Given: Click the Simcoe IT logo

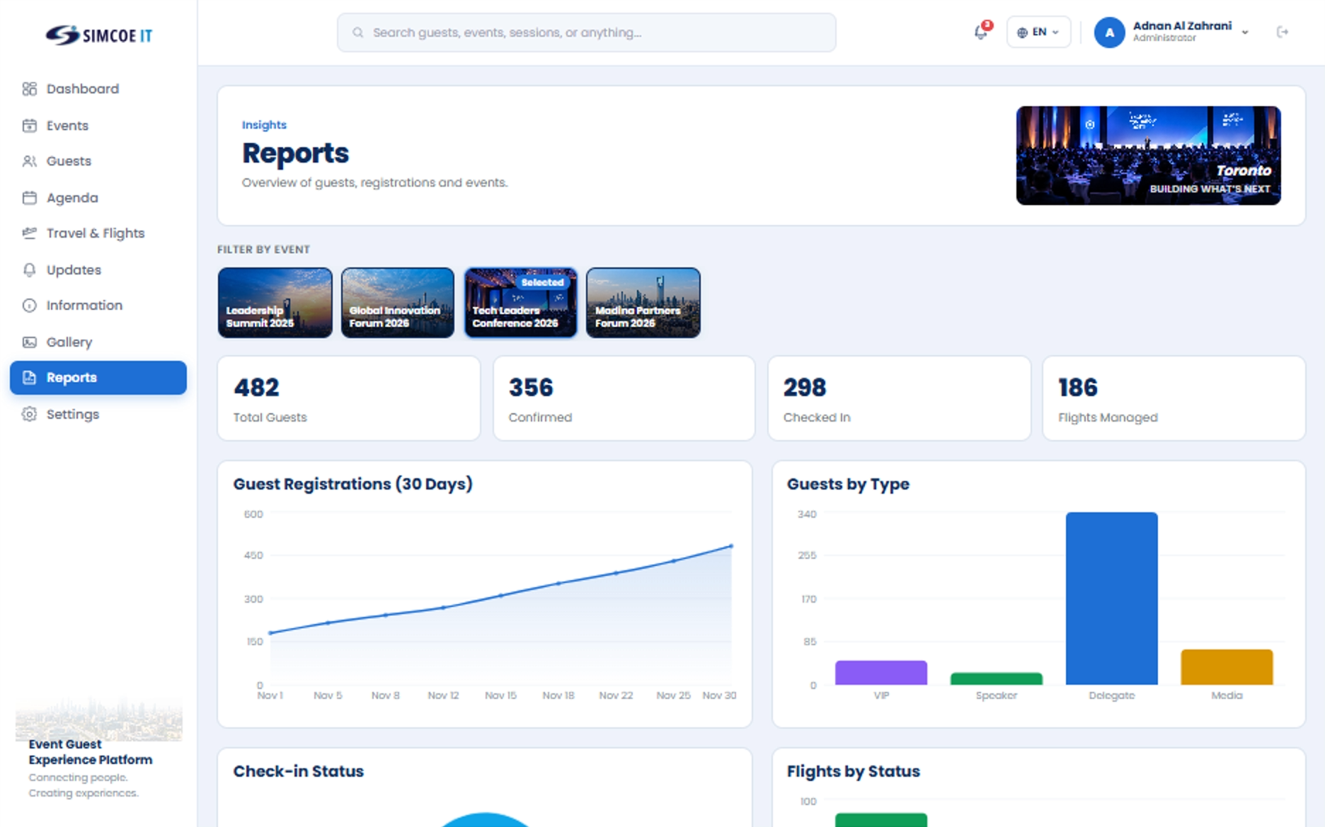Looking at the screenshot, I should click(98, 35).
